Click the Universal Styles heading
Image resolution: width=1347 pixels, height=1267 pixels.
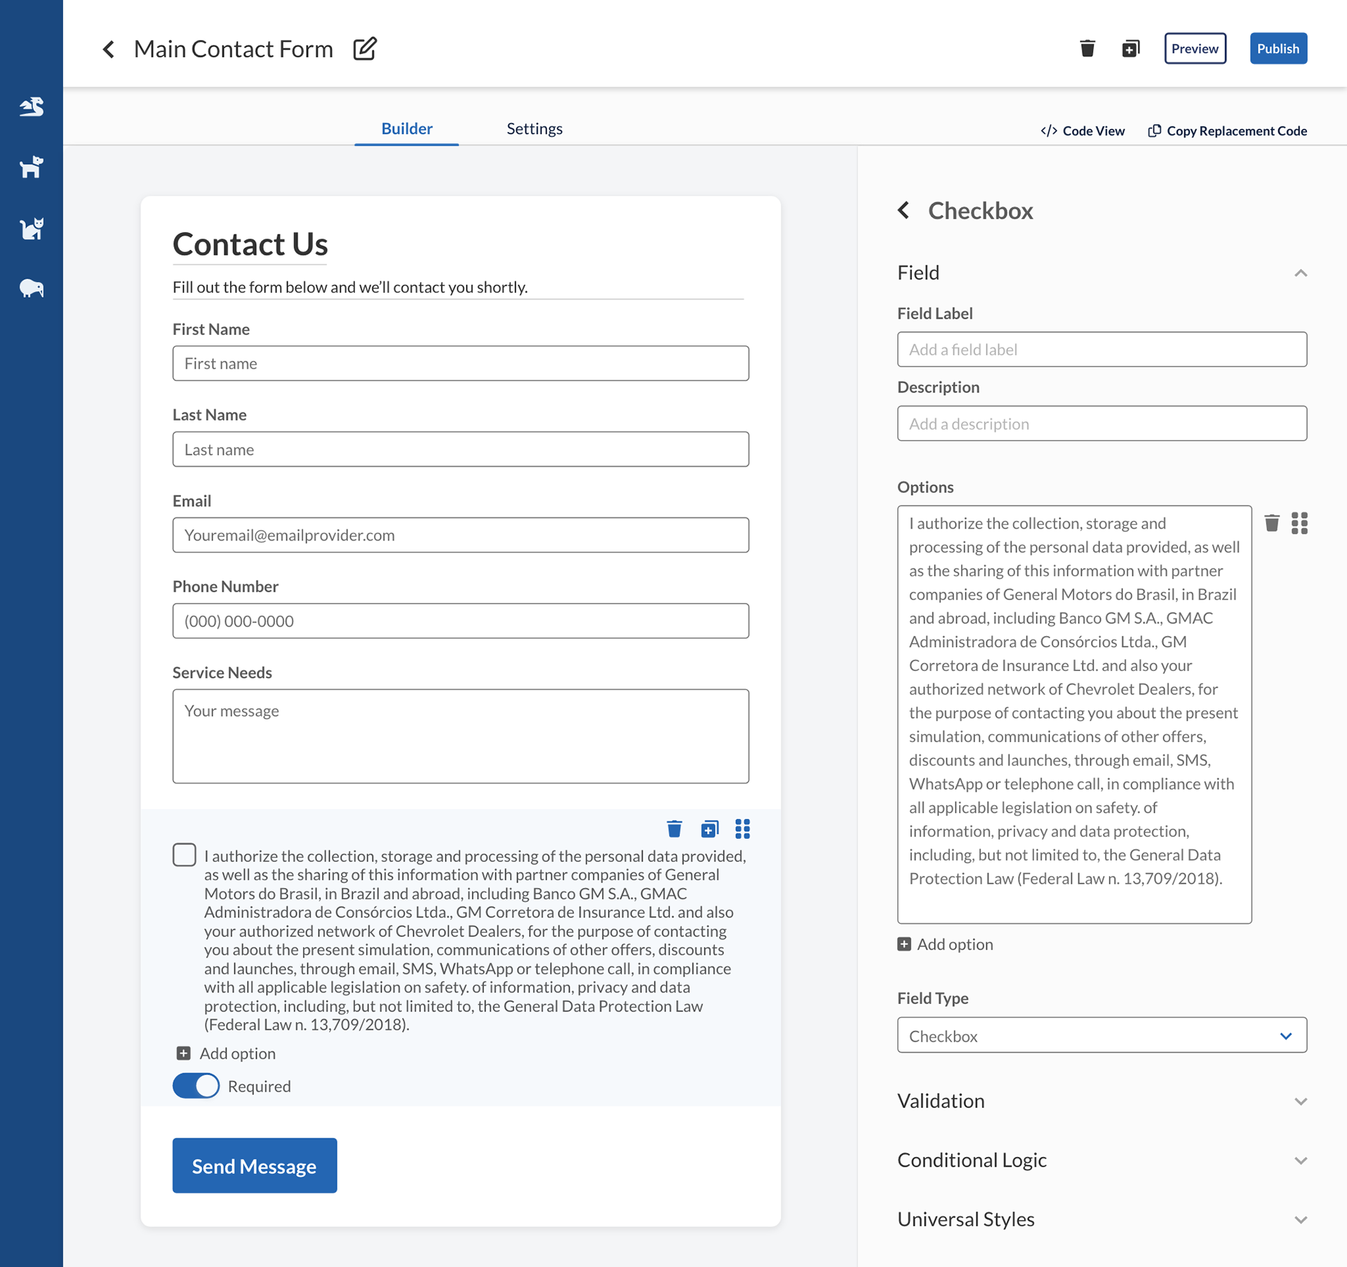(x=966, y=1219)
